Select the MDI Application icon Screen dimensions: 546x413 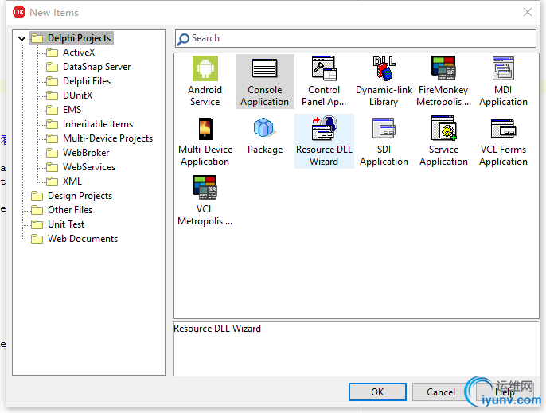(503, 68)
